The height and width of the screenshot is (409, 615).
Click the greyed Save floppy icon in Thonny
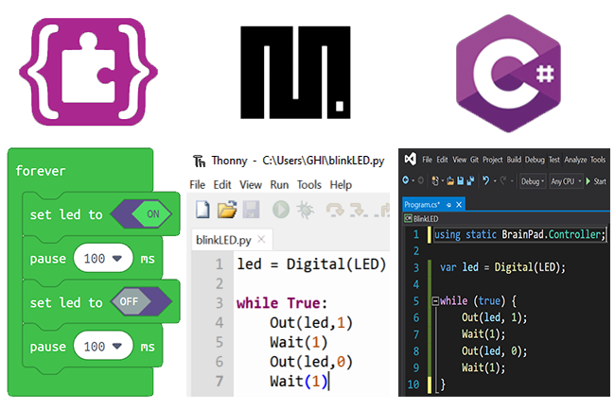click(251, 210)
